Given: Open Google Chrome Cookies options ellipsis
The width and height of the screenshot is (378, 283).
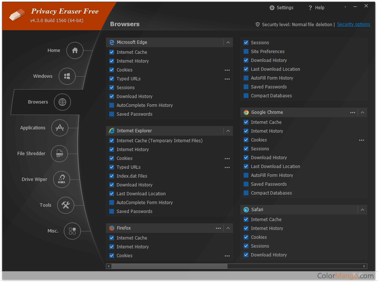Looking at the screenshot, I should (x=361, y=140).
